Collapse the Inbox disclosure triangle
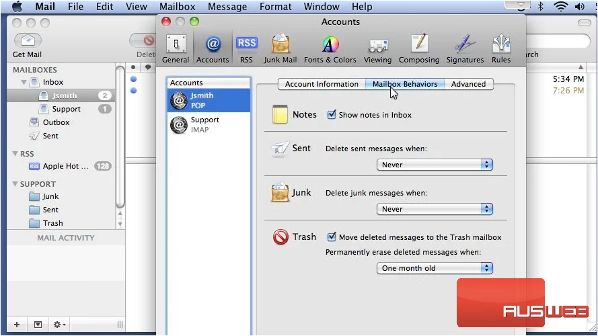Image resolution: width=598 pixels, height=336 pixels. point(24,82)
